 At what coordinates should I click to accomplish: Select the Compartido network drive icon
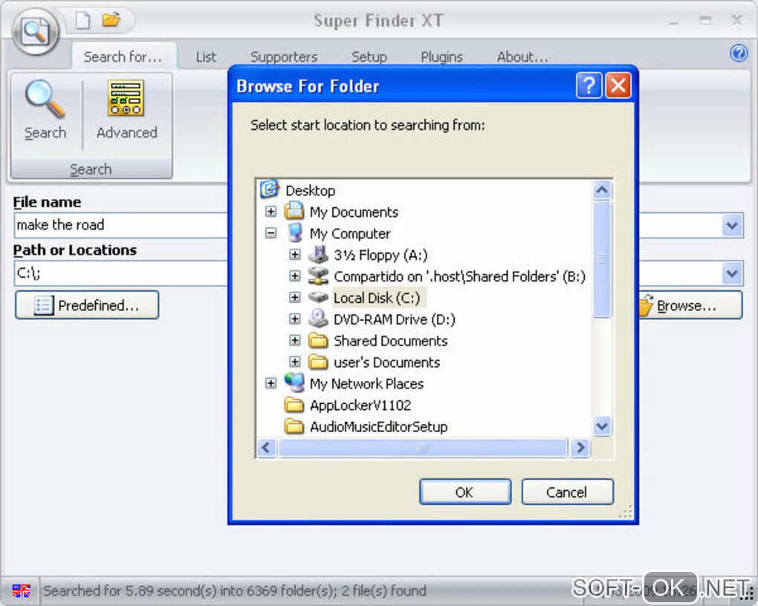[x=318, y=276]
